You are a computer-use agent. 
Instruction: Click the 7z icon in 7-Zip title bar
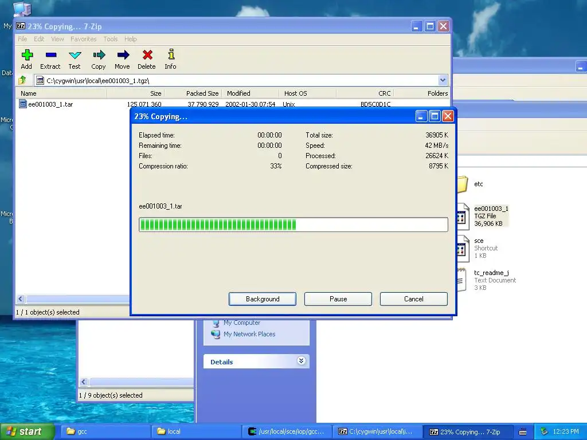21,26
